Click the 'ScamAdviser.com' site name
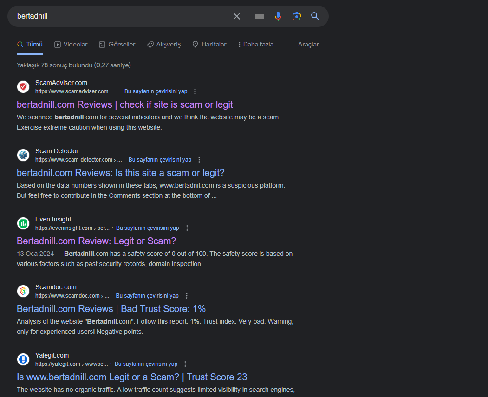Screen dimensions: 488x397 click(x=61, y=83)
